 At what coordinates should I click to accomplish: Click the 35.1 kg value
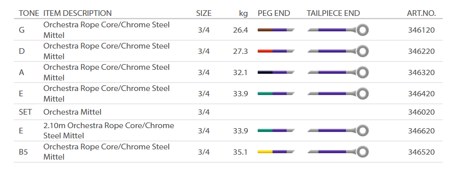(x=240, y=152)
